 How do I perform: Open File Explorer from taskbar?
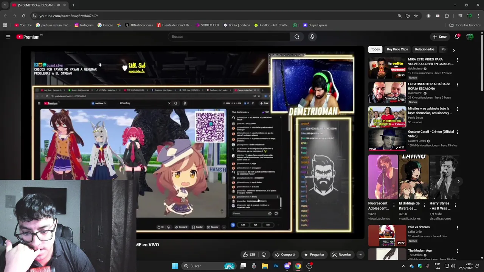(x=265, y=266)
